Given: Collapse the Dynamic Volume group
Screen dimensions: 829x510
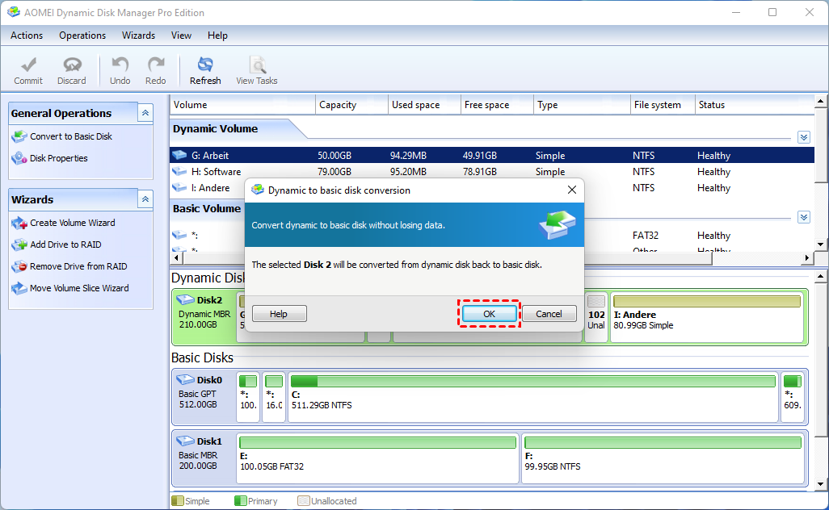Looking at the screenshot, I should (x=804, y=137).
